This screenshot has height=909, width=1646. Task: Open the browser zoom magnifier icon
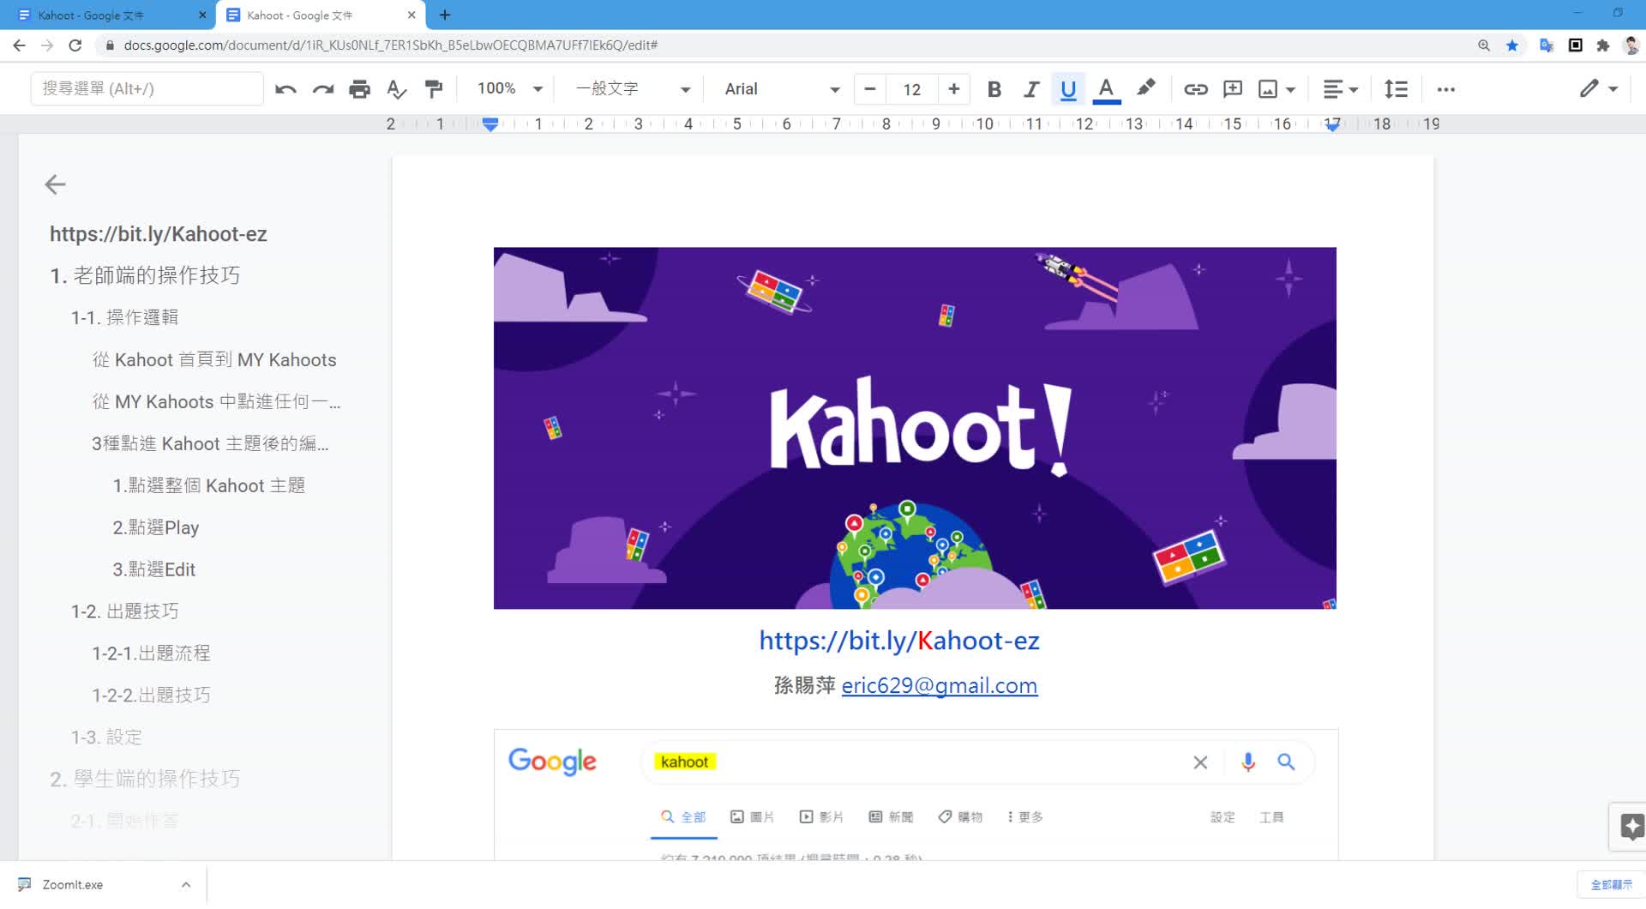coord(1484,45)
